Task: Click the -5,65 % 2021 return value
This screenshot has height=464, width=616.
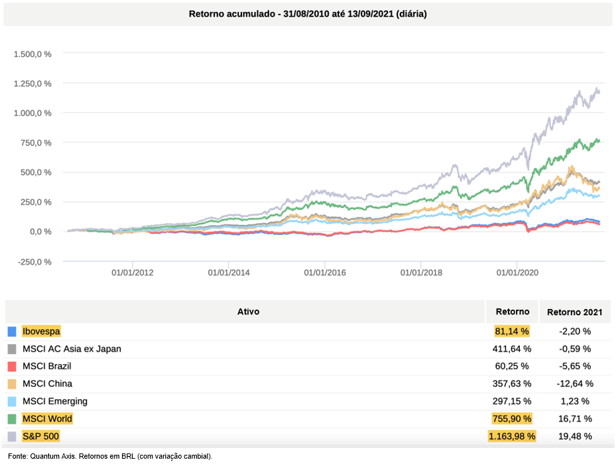Action: [x=575, y=366]
